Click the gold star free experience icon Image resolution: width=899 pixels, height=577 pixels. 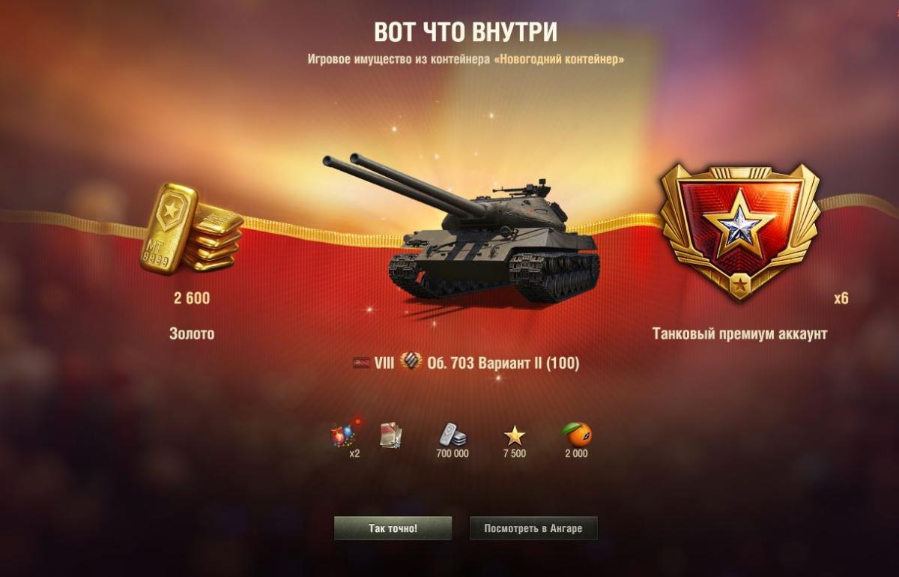click(x=514, y=435)
